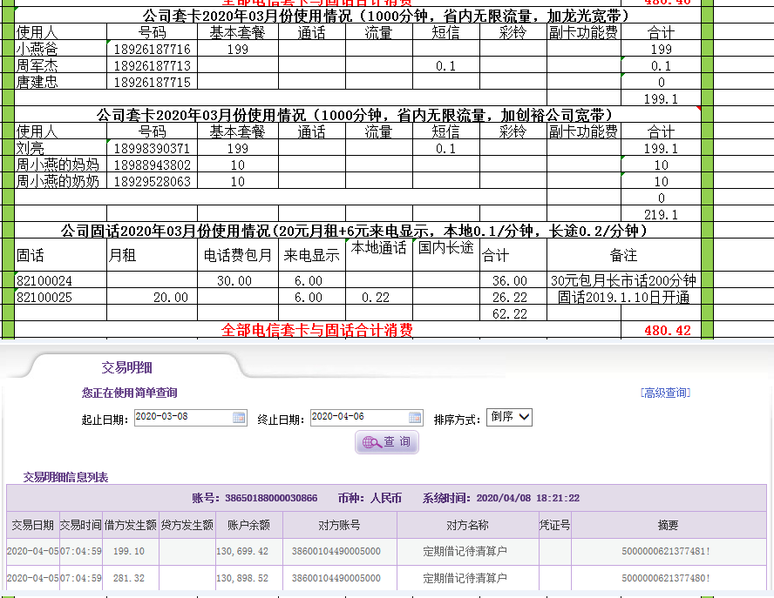Click the 交易日期 column header
Screen dimensions: 774x598
pyautogui.click(x=33, y=526)
